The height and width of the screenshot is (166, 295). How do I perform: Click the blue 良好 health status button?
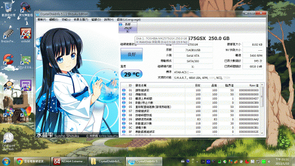click(131, 54)
